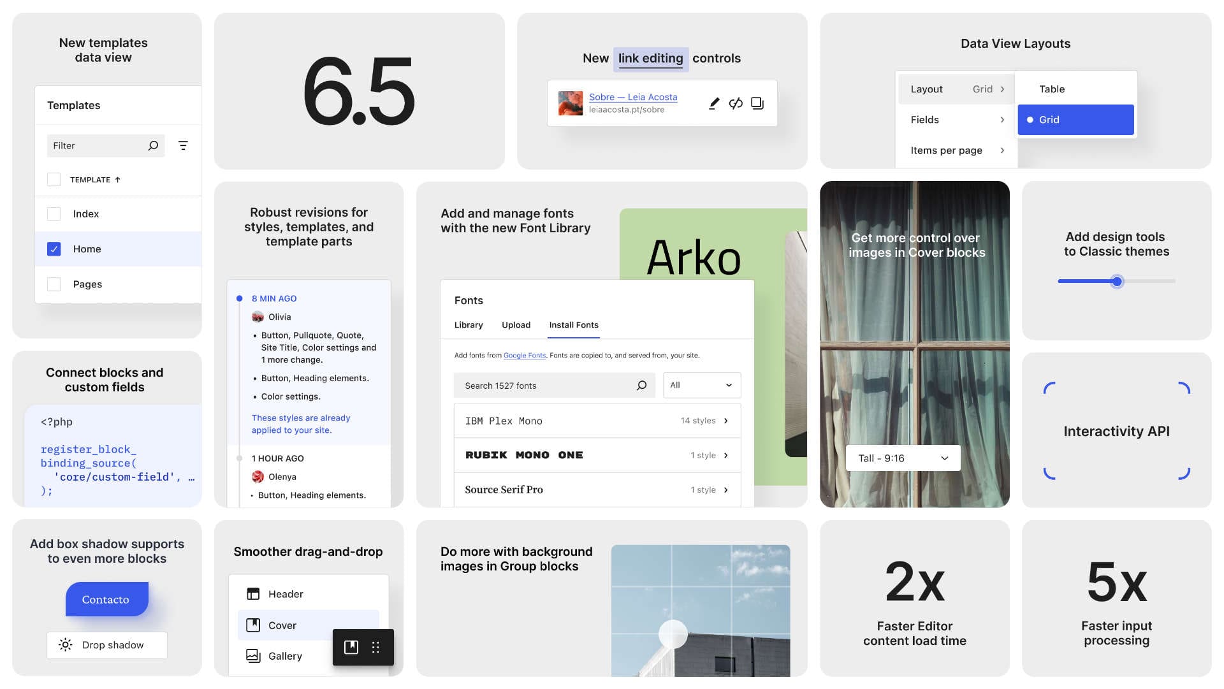Select the Contacto button in box shadow panel

point(106,598)
